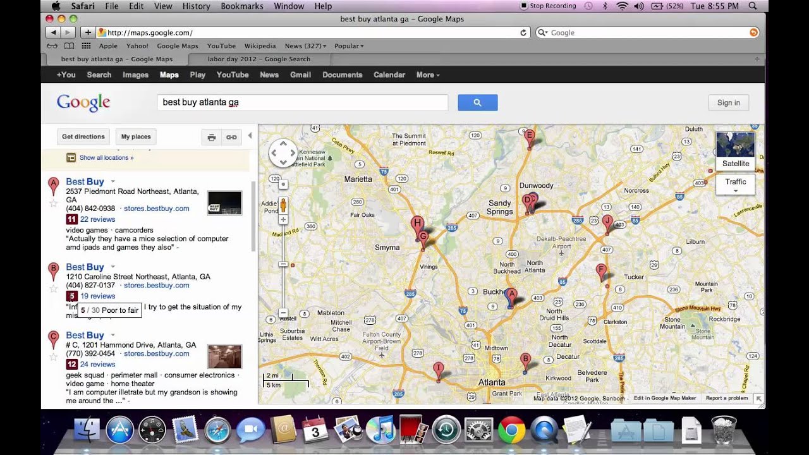Expand options arrow for third Best Buy
The height and width of the screenshot is (455, 809).
coord(113,335)
